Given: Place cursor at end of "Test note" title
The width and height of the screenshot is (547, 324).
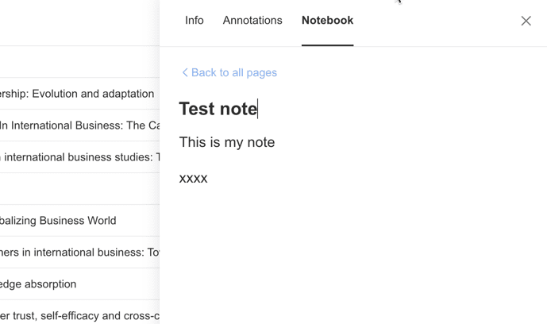Looking at the screenshot, I should [257, 109].
